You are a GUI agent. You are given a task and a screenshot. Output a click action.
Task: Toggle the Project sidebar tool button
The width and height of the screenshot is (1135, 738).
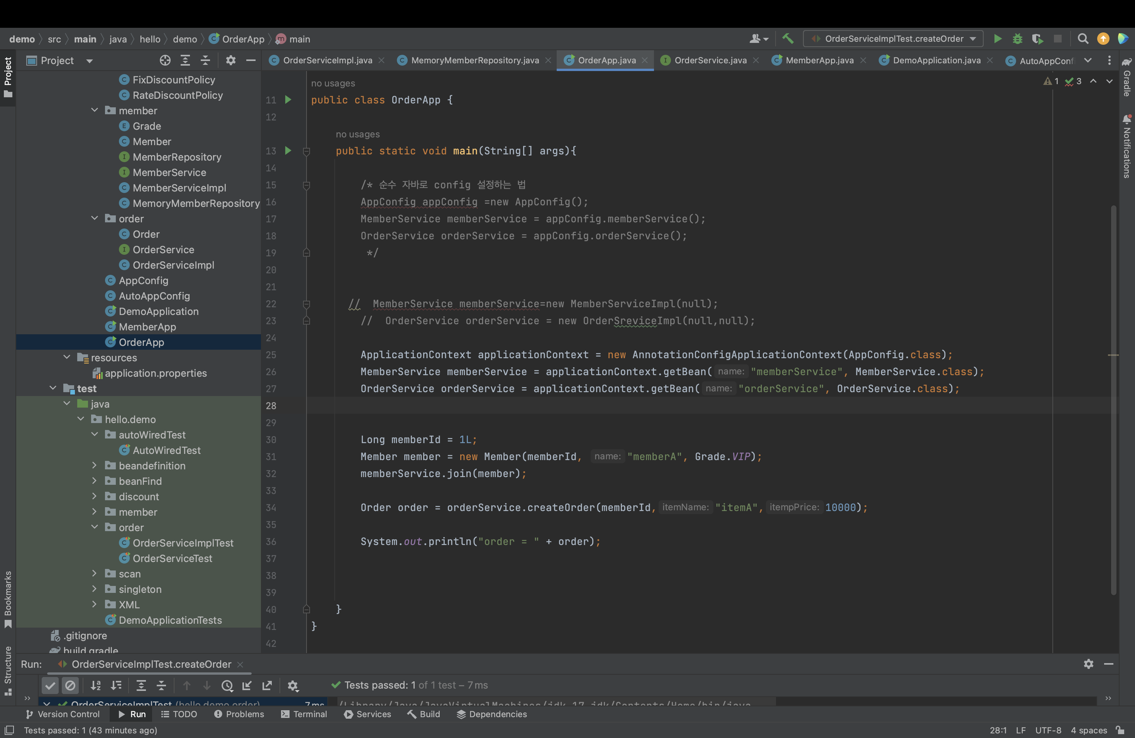pyautogui.click(x=8, y=77)
